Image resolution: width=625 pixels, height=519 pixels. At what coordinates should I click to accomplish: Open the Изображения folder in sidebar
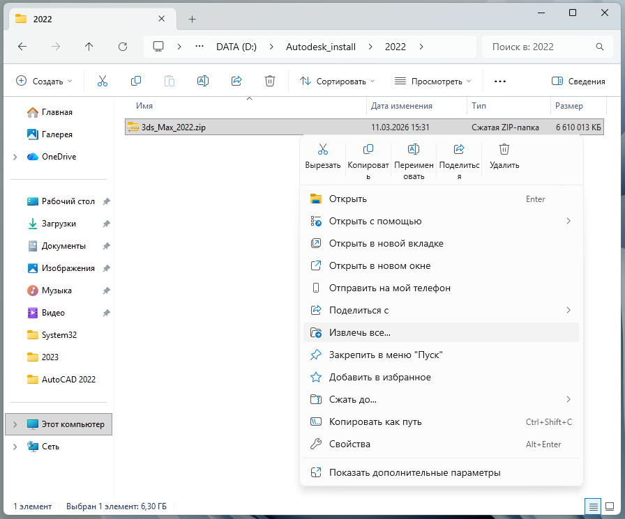tap(61, 268)
